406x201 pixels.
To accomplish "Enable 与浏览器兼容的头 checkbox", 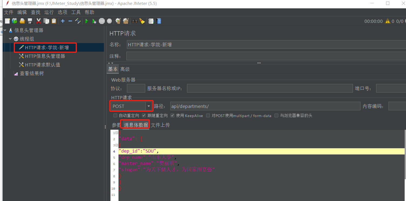I will tap(276, 115).
